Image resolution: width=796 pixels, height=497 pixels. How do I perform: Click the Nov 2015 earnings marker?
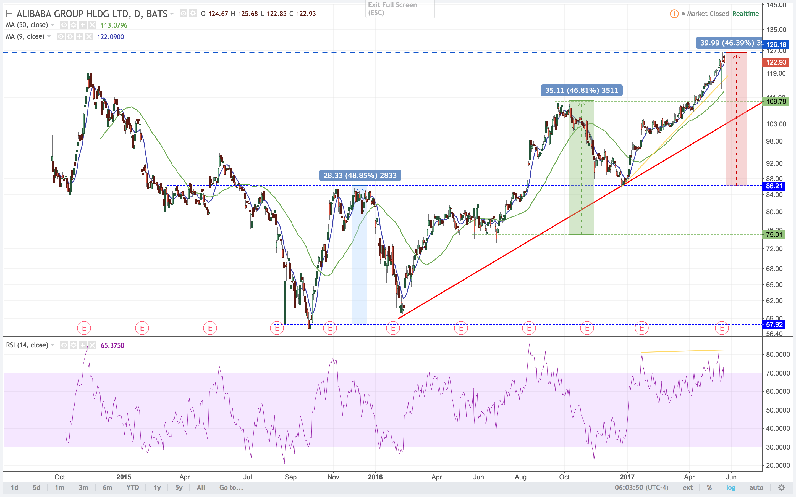pyautogui.click(x=330, y=328)
